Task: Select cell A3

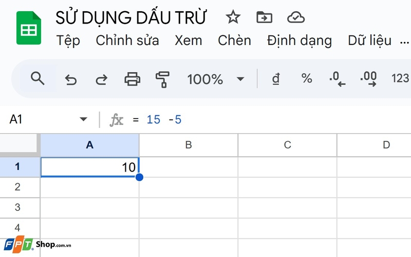Action: pyautogui.click(x=89, y=208)
